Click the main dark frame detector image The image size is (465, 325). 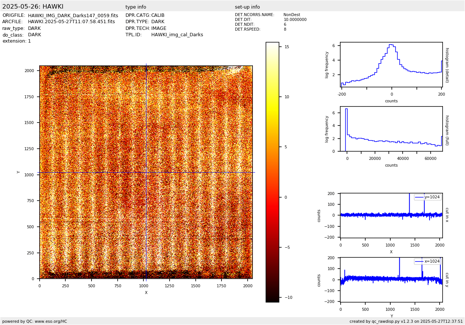click(x=146, y=172)
